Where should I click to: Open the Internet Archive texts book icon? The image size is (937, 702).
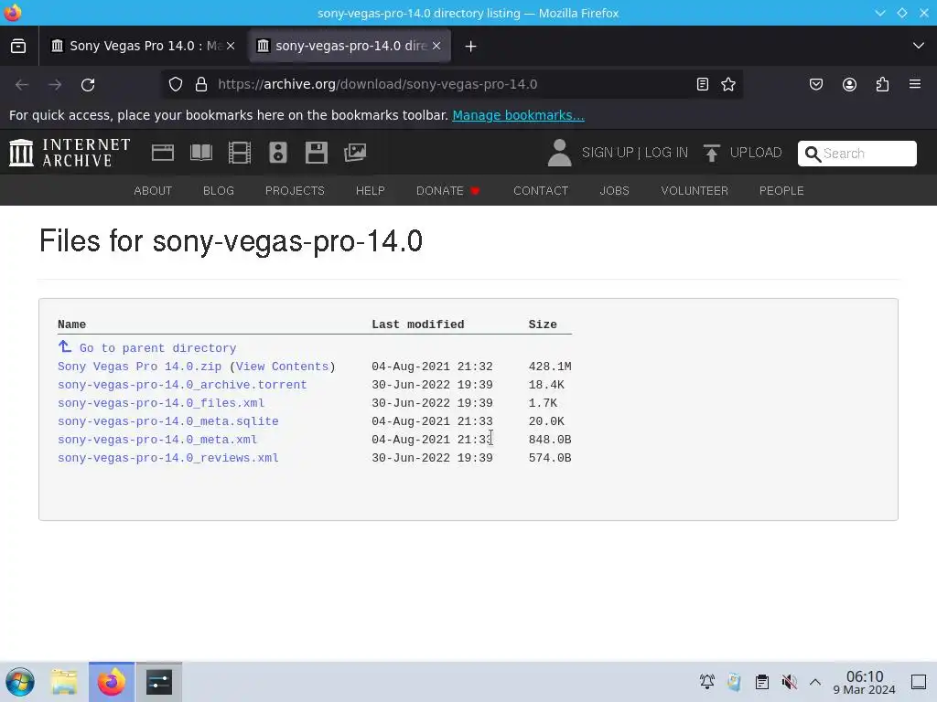pyautogui.click(x=200, y=153)
